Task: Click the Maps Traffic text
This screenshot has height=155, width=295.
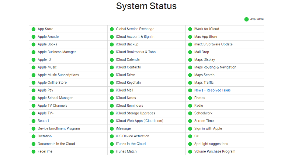Action: pos(204,83)
